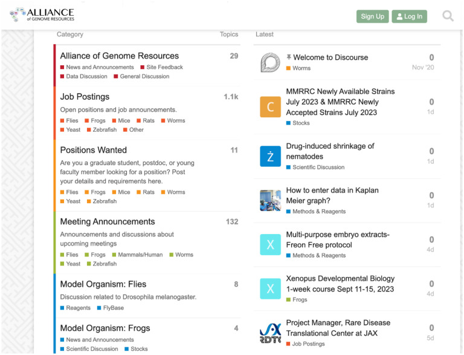Click the X avatar beside Xenopus course topic
Image resolution: width=464 pixels, height=355 pixels.
click(270, 288)
